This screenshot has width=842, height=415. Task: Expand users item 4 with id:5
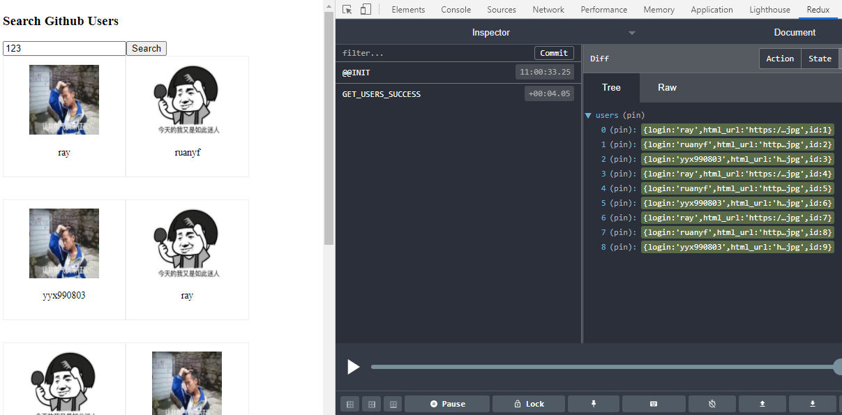point(737,188)
